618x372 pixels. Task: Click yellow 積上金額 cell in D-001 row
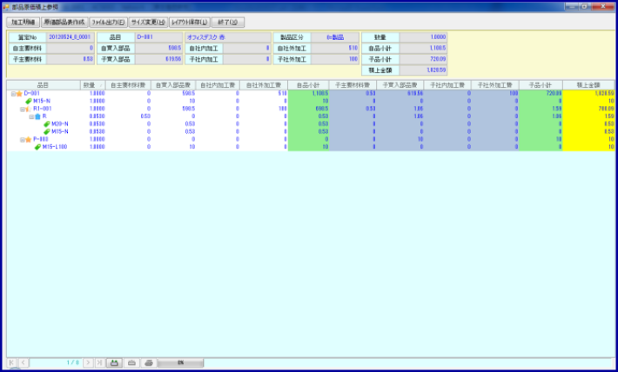click(588, 94)
